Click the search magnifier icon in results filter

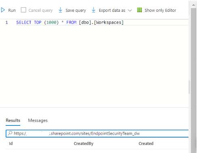(x=10, y=133)
